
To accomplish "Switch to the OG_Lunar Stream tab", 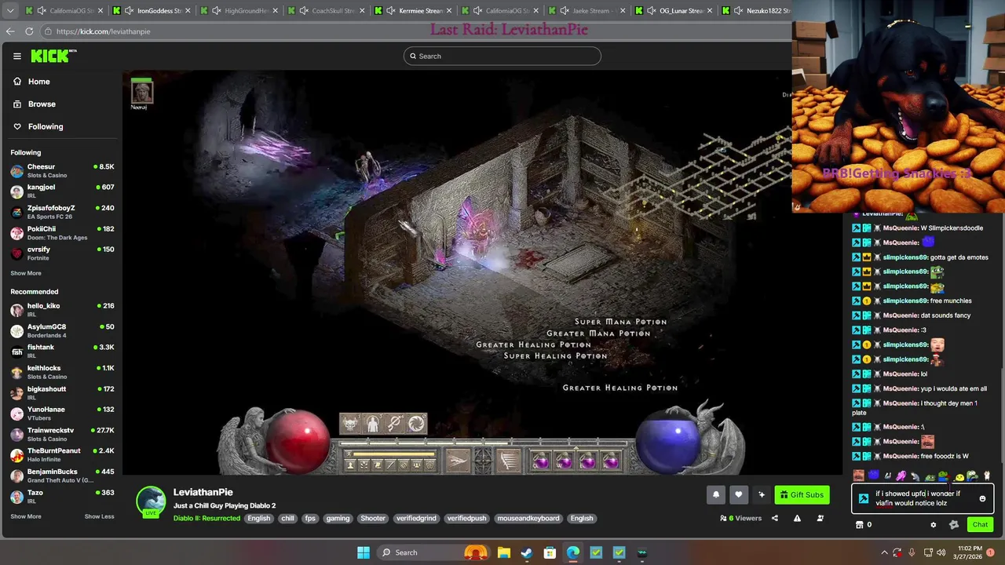I will coord(674,11).
